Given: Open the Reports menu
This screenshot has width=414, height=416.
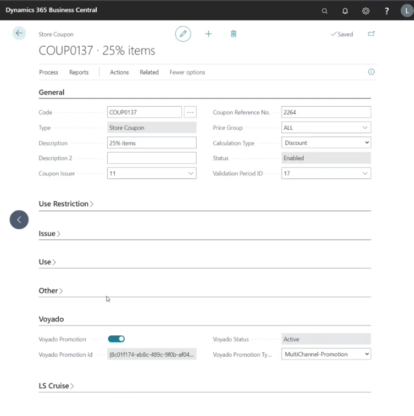Looking at the screenshot, I should (x=79, y=72).
